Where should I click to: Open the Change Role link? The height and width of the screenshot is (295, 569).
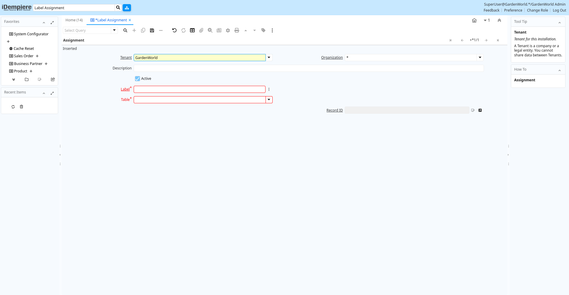537,10
